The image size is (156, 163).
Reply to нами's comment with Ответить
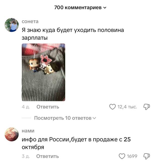(x=48, y=156)
